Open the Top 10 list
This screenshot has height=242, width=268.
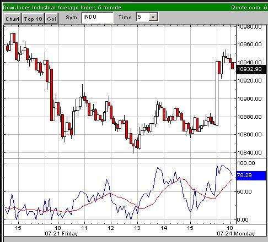(x=33, y=19)
